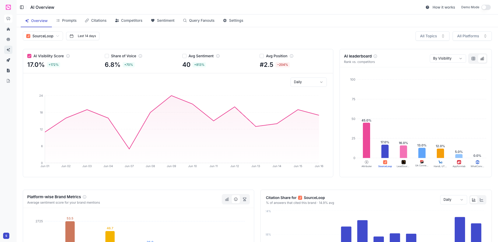The width and height of the screenshot is (498, 242).
Task: Open the SourceLoop brand dropdown
Action: 43,36
